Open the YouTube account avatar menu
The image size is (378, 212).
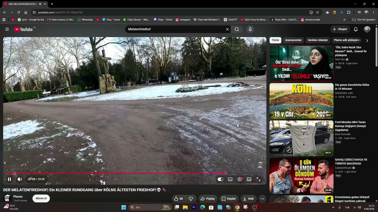tap(367, 29)
